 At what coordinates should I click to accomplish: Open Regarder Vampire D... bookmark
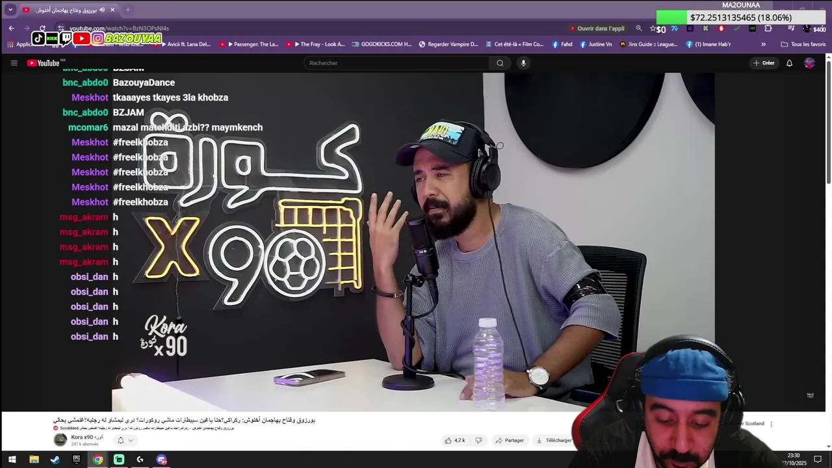click(448, 44)
